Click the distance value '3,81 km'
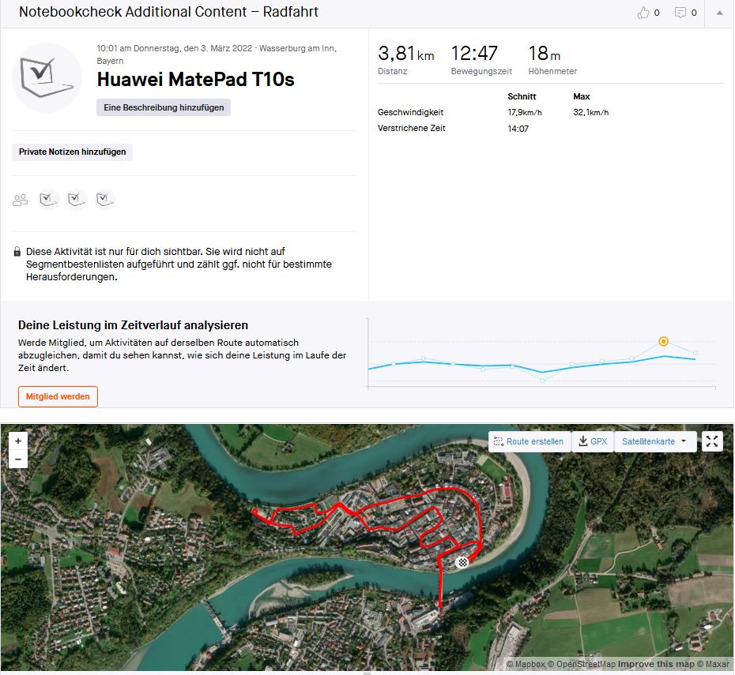Image resolution: width=735 pixels, height=675 pixels. click(406, 54)
